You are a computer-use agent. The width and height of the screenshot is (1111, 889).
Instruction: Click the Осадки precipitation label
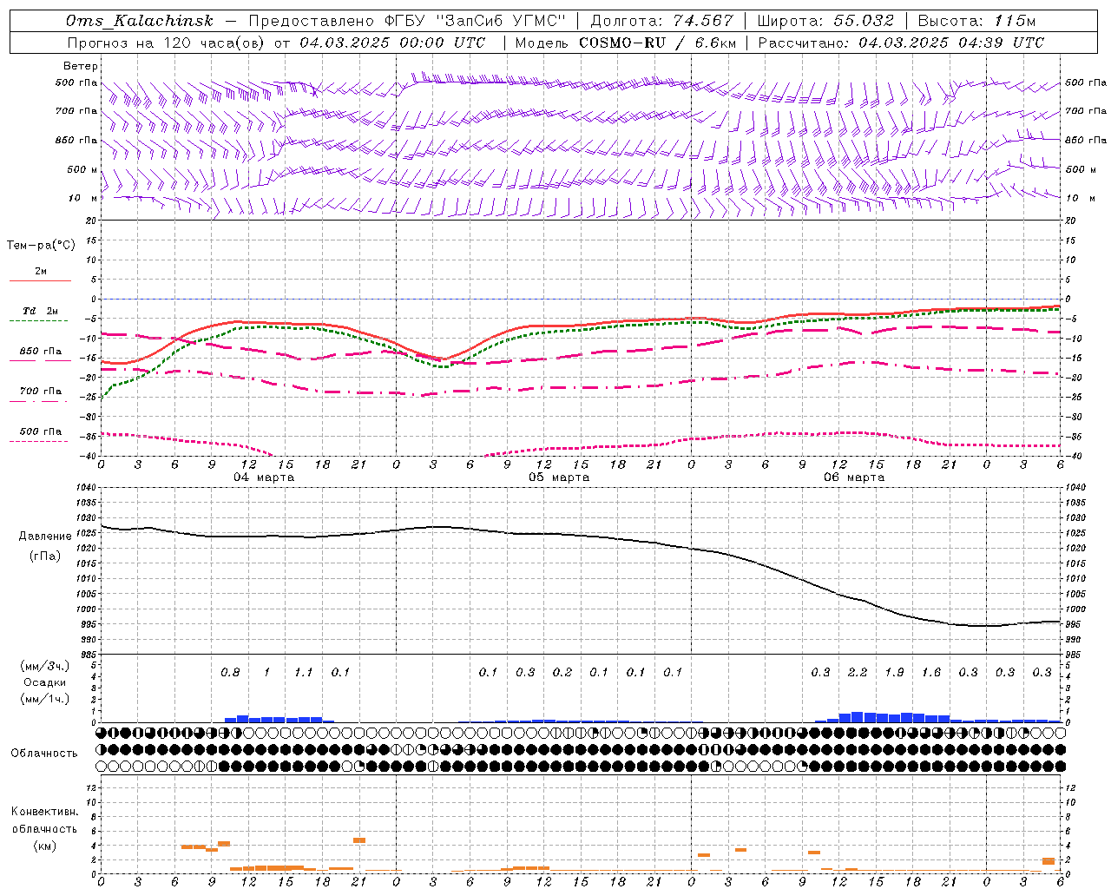pyautogui.click(x=45, y=682)
